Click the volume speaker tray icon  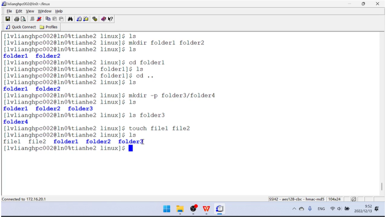click(339, 209)
